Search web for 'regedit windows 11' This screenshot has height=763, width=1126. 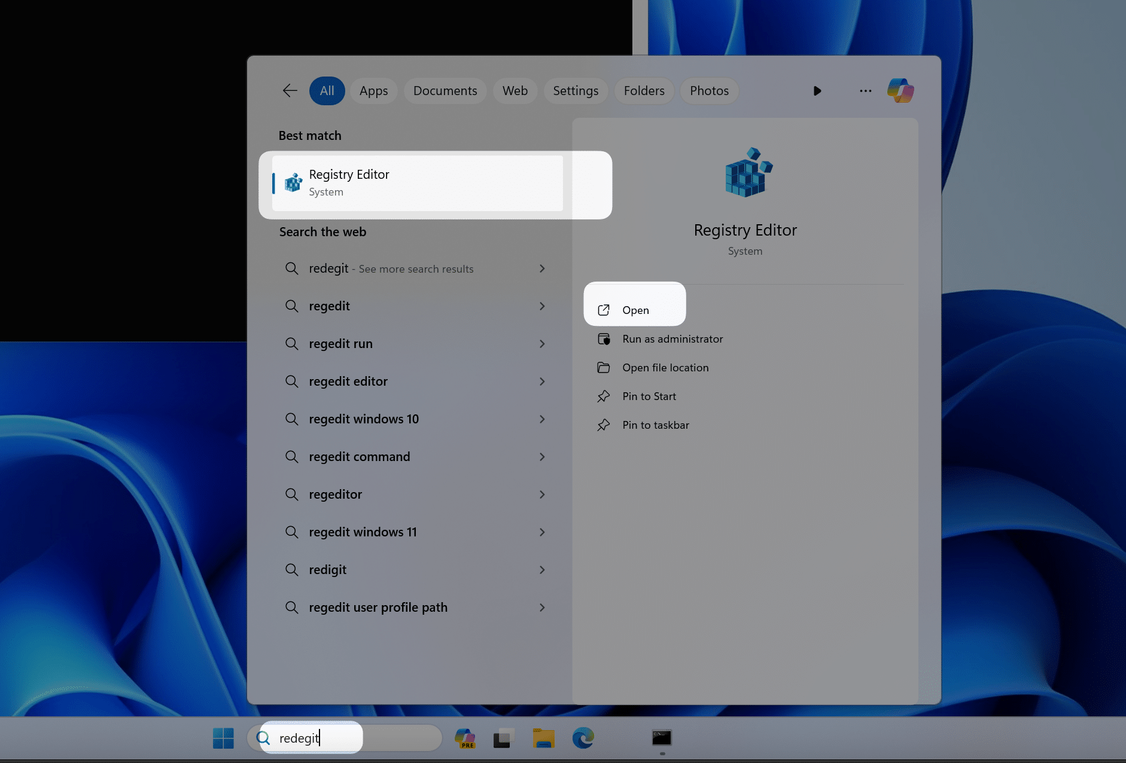pyautogui.click(x=363, y=532)
